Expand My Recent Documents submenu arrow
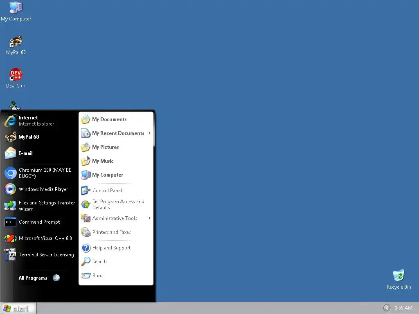The image size is (419, 314). tap(150, 133)
